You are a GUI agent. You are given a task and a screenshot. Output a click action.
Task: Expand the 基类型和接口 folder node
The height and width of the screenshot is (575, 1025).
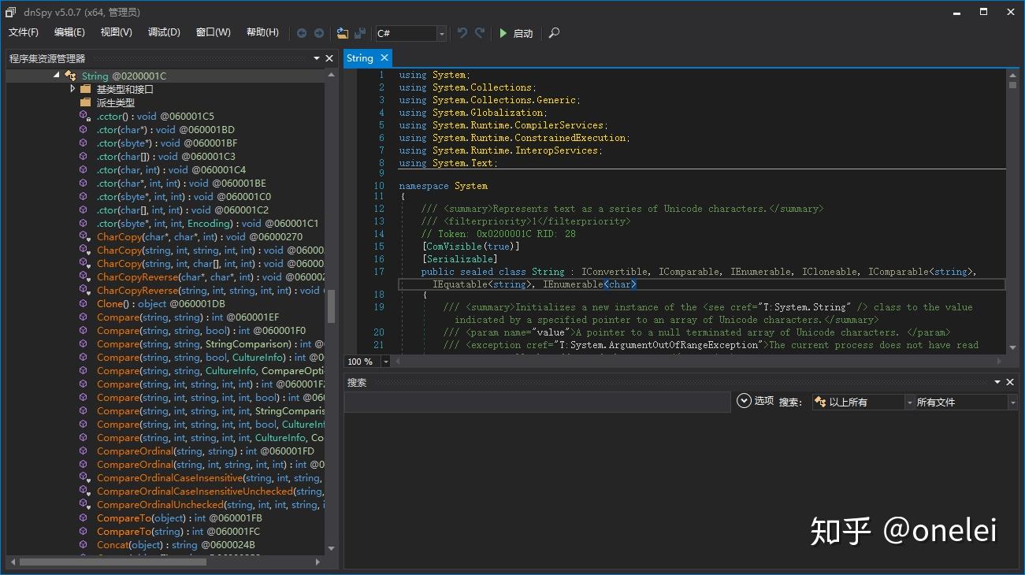click(72, 89)
